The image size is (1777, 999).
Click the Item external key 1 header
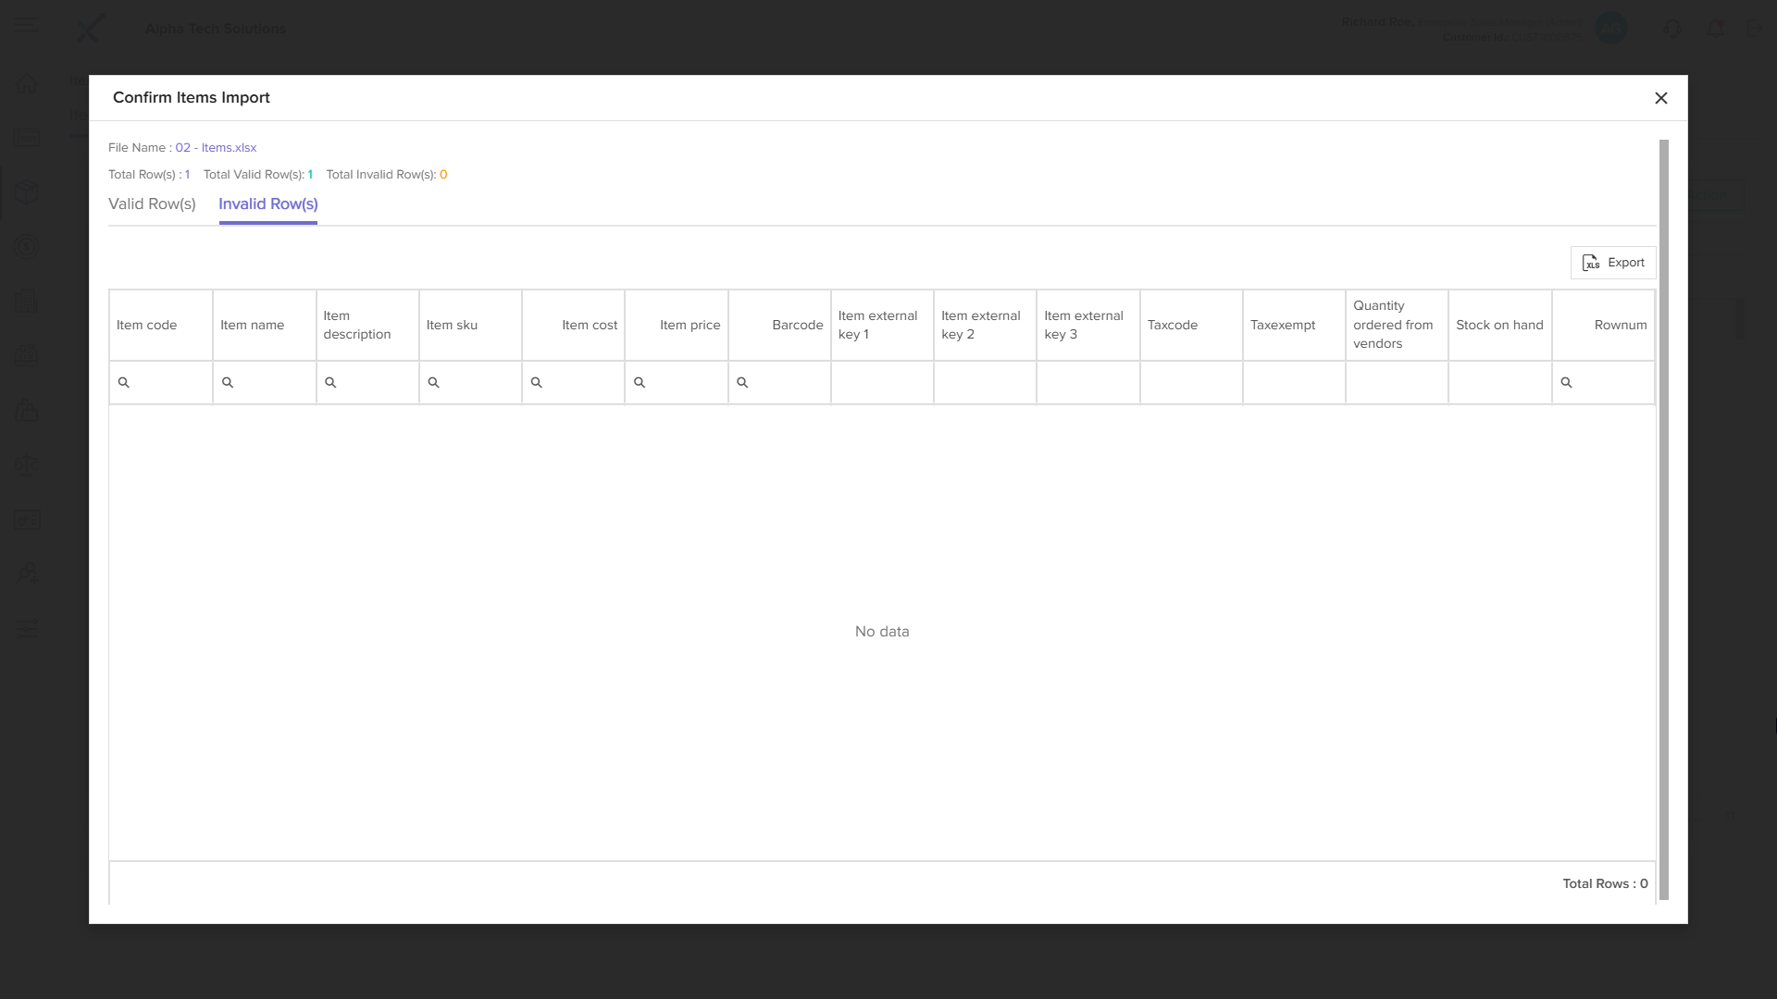(x=876, y=326)
